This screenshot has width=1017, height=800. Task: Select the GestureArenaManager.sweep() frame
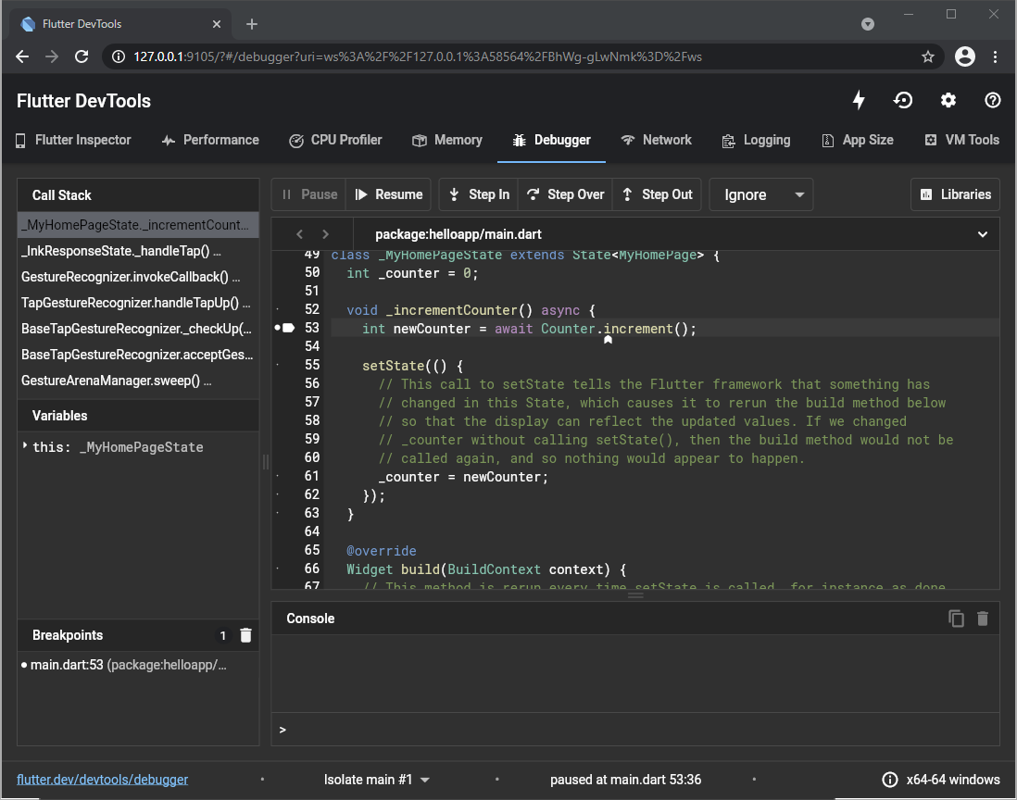tap(137, 381)
